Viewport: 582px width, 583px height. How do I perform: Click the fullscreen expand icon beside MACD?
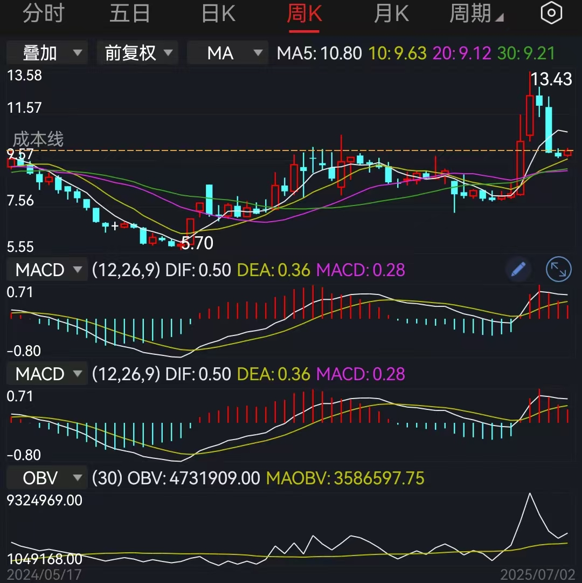pos(558,270)
